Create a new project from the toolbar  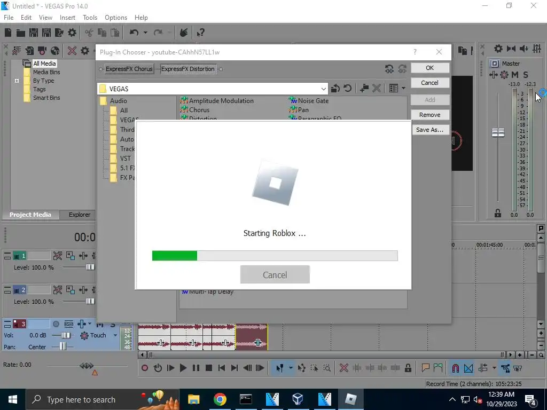8,33
